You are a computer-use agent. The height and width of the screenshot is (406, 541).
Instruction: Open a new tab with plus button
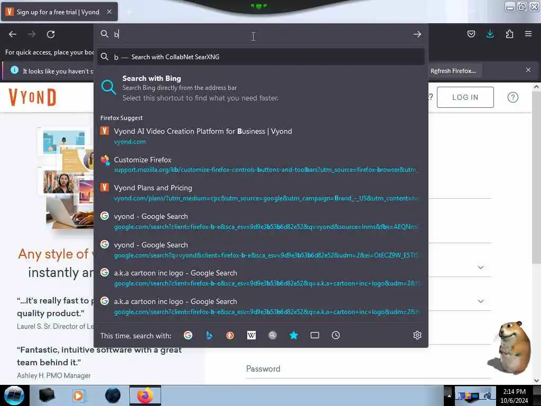tap(129, 12)
